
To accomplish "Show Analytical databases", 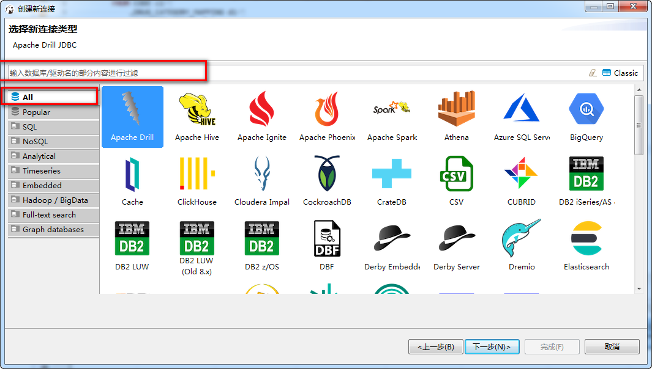I will click(x=53, y=156).
